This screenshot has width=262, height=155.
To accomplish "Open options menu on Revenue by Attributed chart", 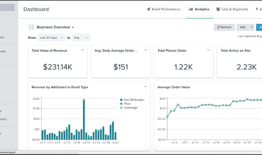I will [x=145, y=86].
